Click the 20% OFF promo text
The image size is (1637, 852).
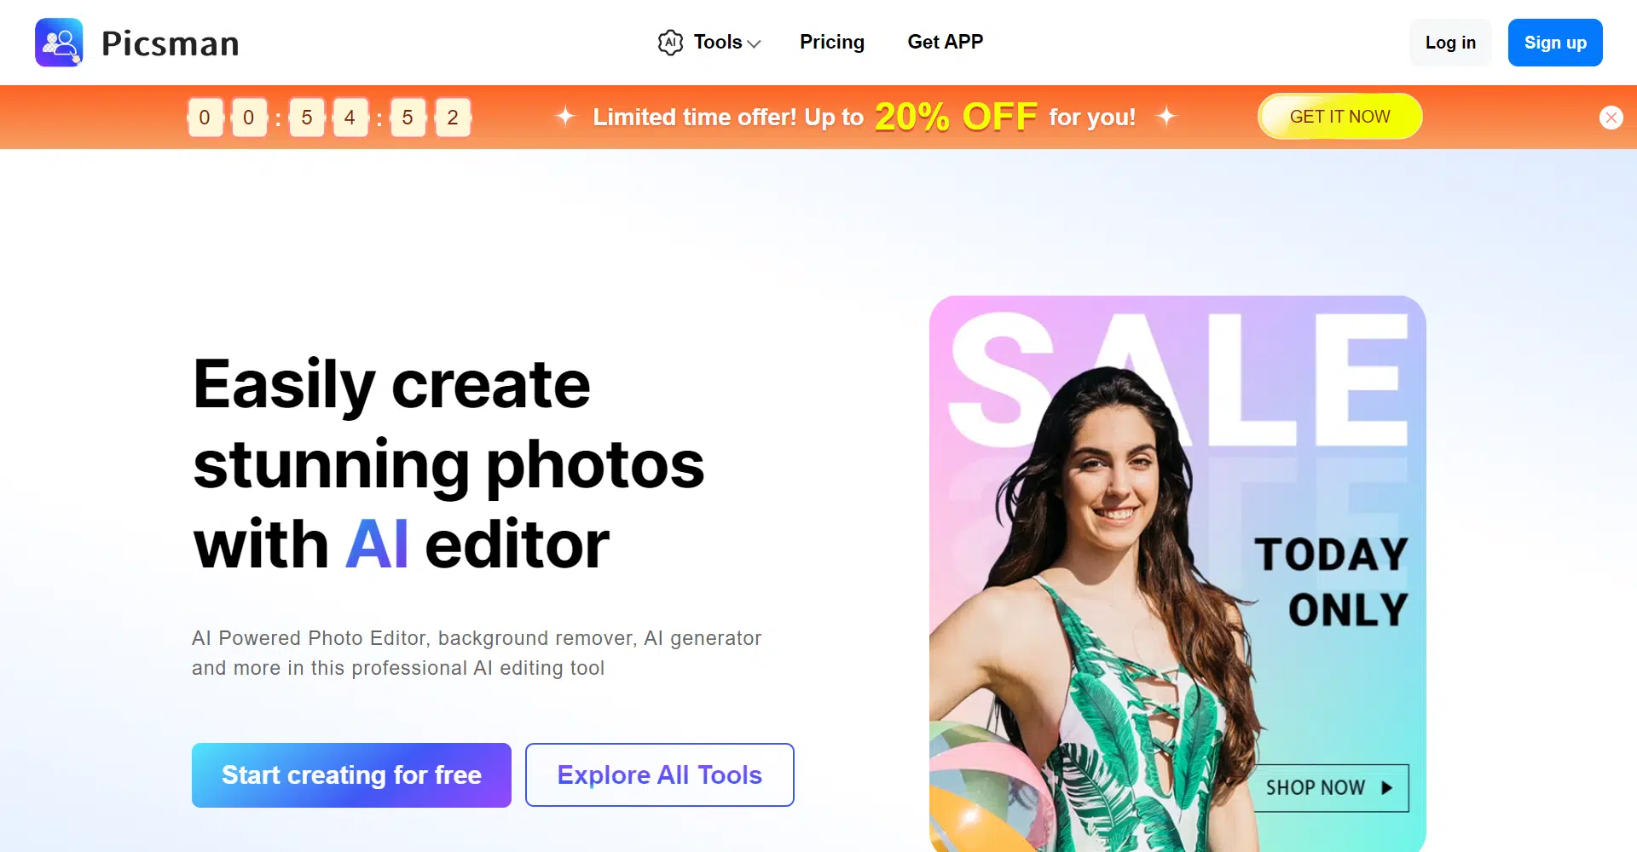point(956,116)
